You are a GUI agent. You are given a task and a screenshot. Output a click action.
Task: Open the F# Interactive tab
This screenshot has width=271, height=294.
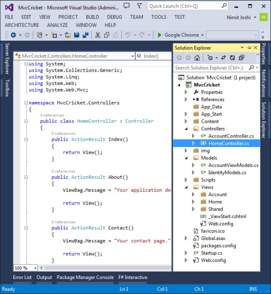(133, 277)
